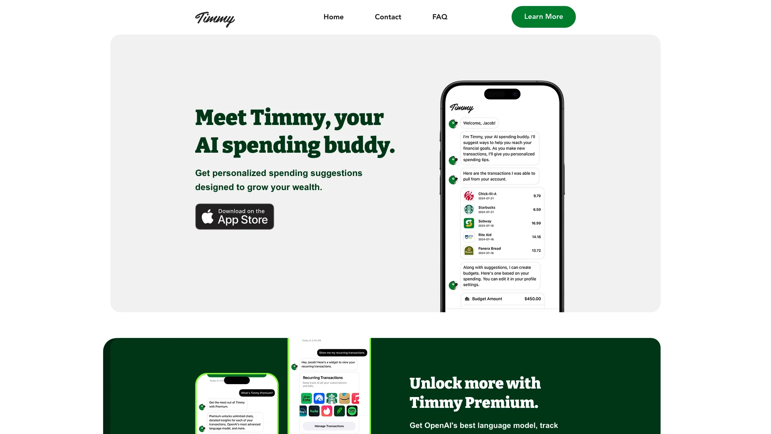Click the Budget Amount icon in chat
The width and height of the screenshot is (771, 434).
(x=467, y=298)
